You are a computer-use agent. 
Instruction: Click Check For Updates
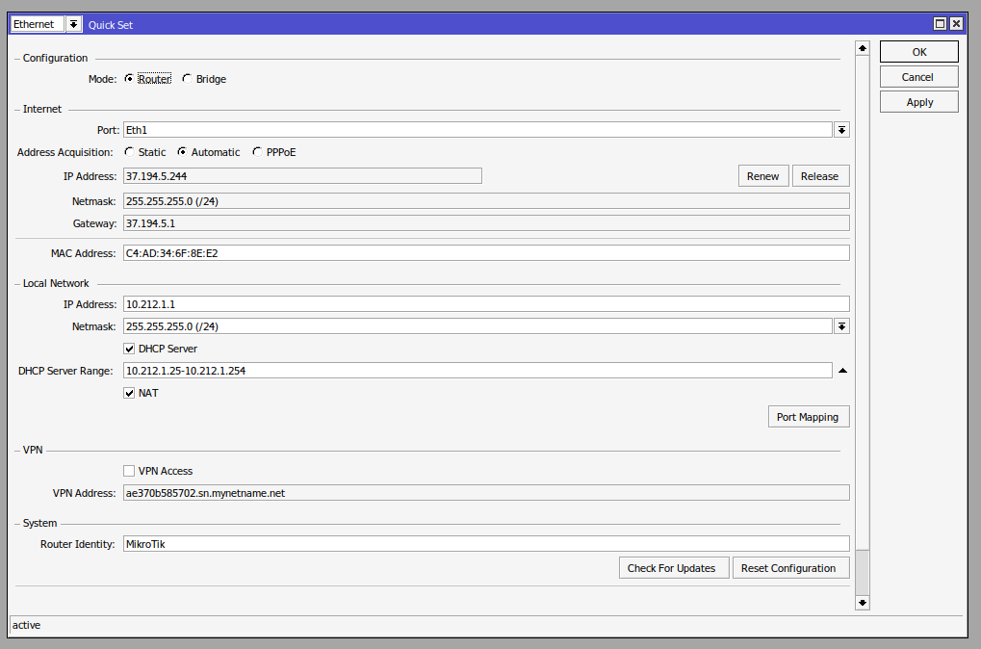click(671, 568)
